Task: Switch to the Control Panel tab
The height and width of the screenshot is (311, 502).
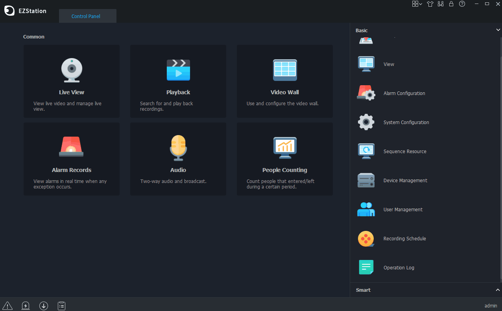Action: 86,16
